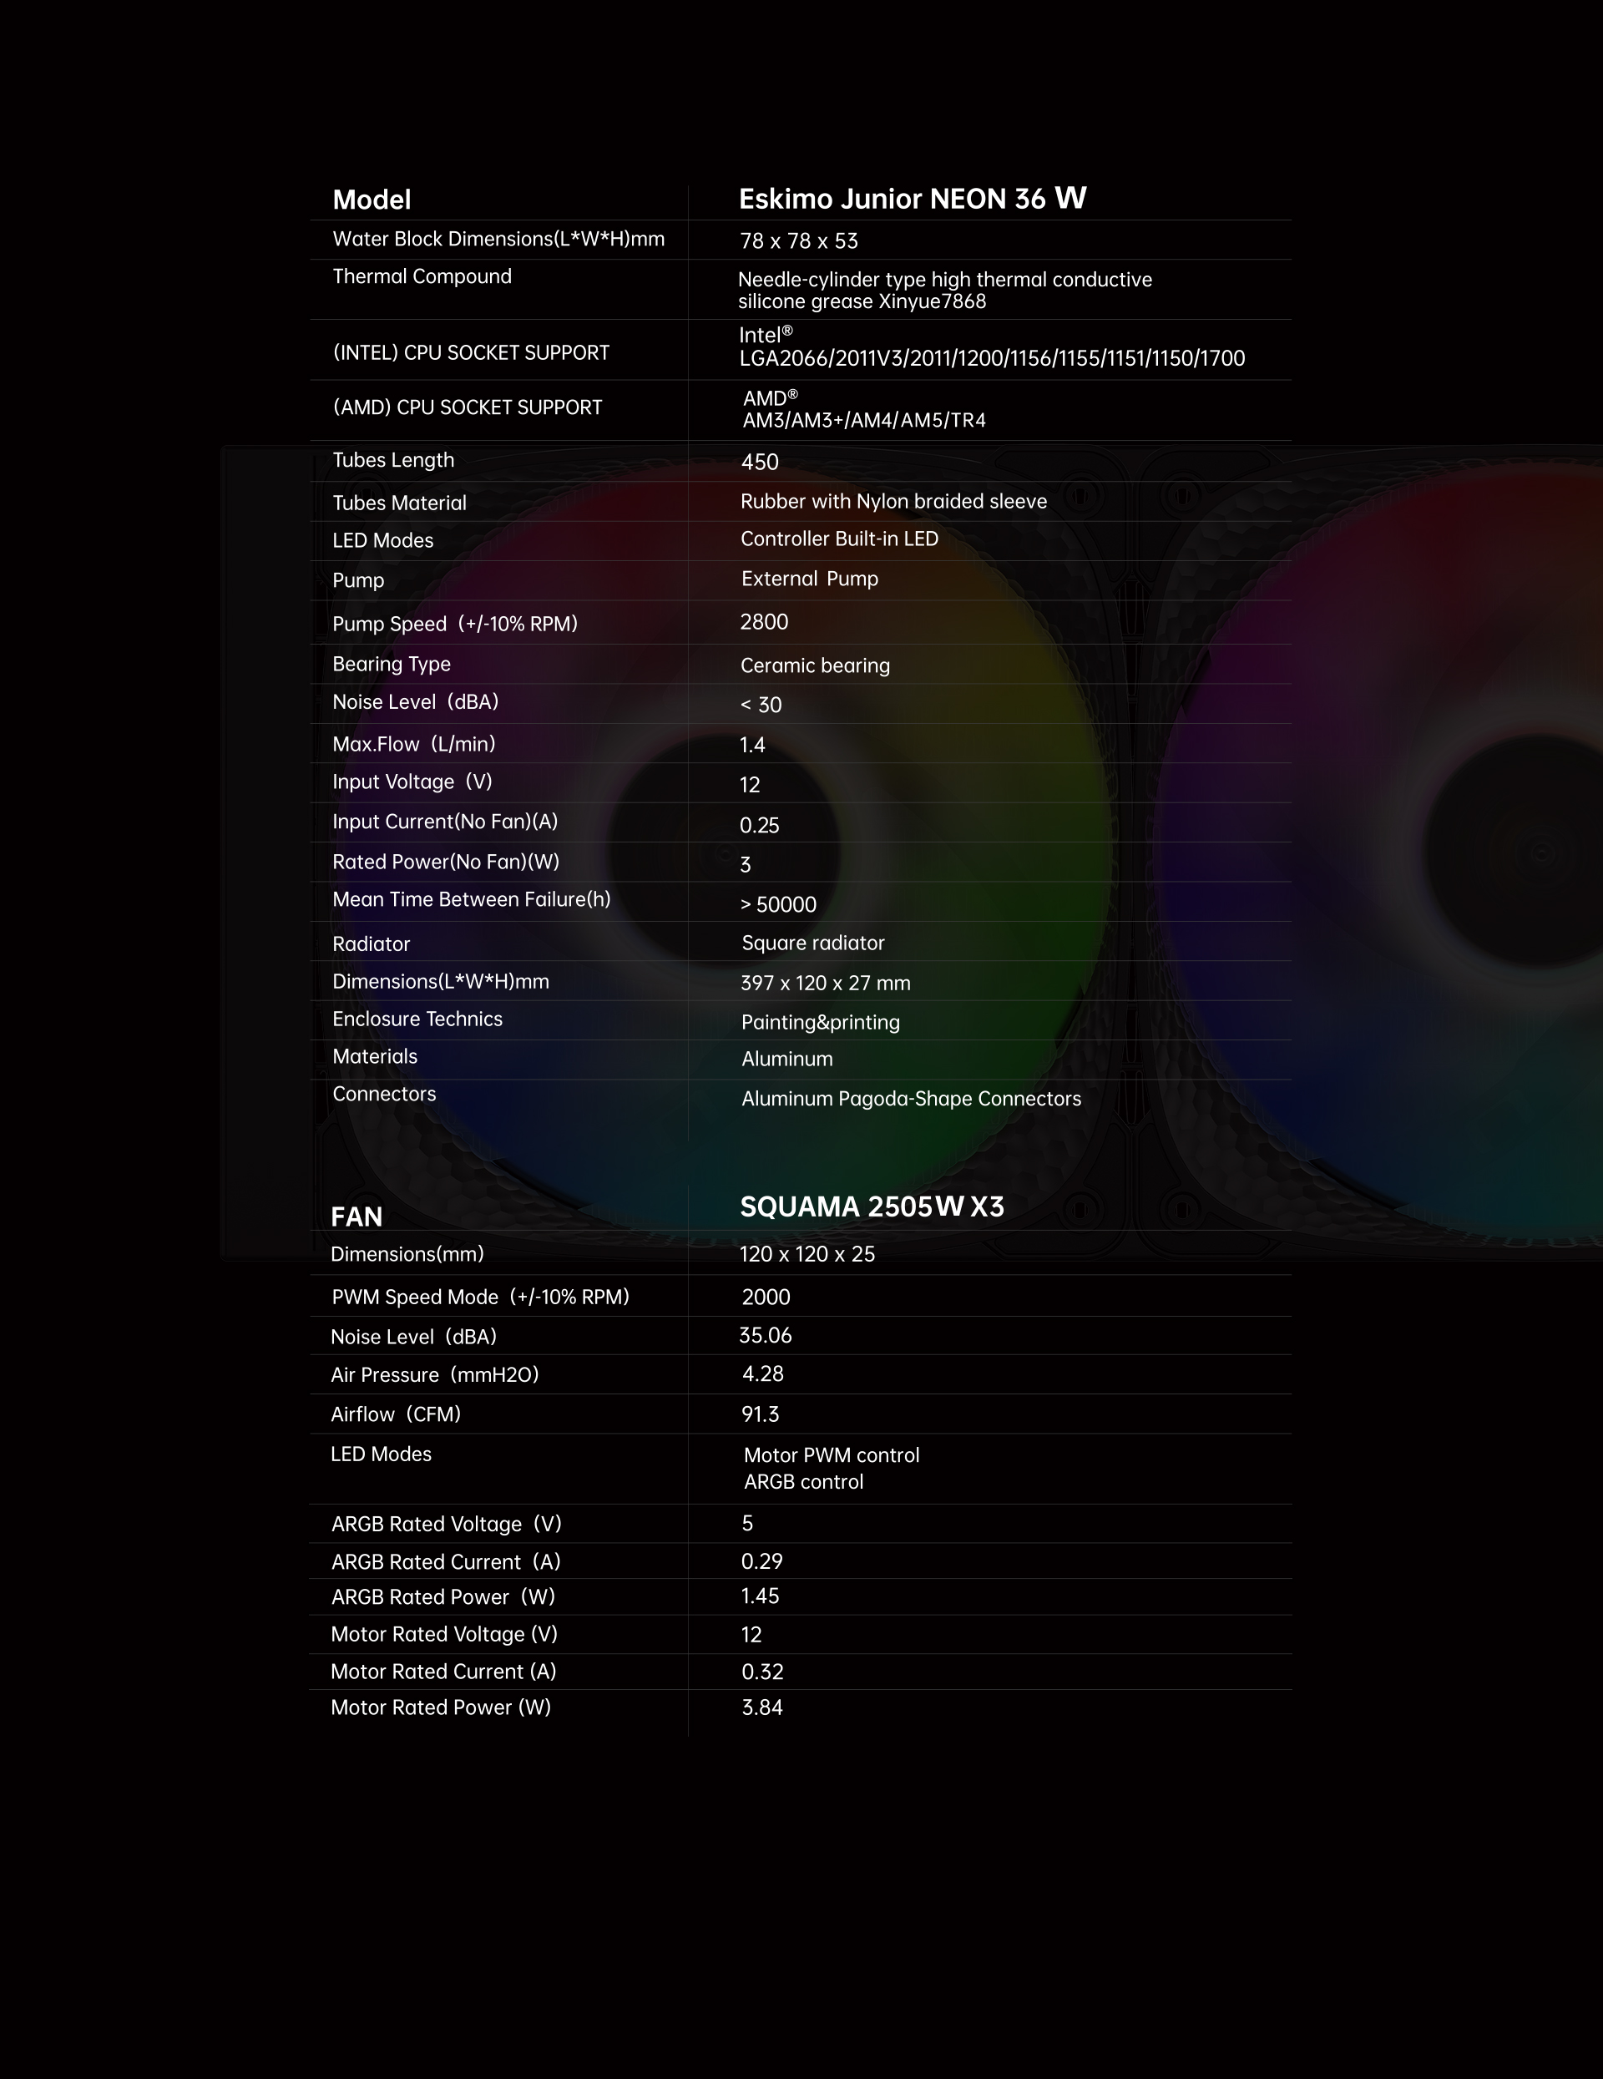Image resolution: width=1603 pixels, height=2079 pixels.
Task: Click the Tubes Length value 450
Action: [760, 463]
